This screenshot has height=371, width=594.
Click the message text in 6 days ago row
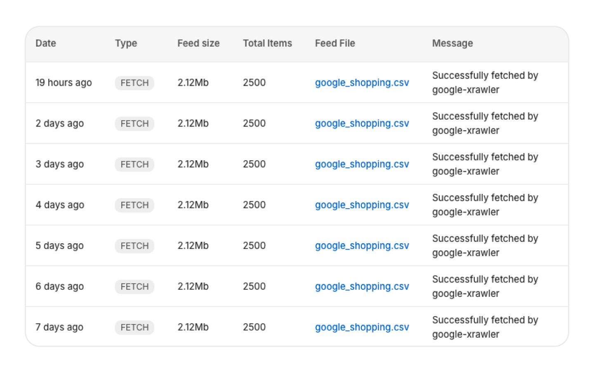pos(485,286)
